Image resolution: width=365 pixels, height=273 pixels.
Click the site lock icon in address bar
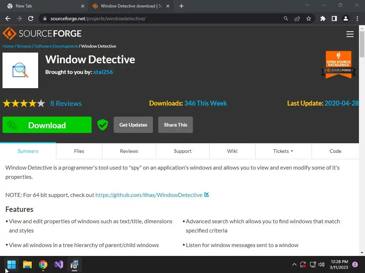click(x=45, y=18)
